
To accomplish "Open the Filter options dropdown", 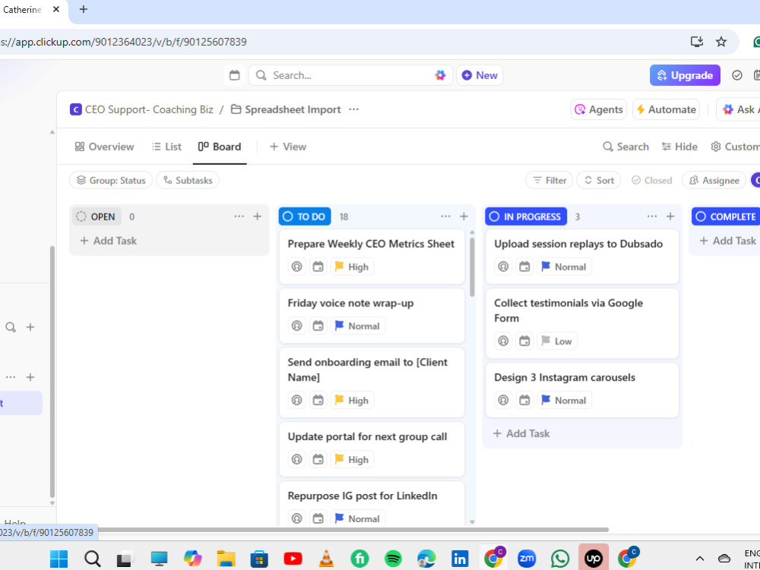I will (x=549, y=180).
